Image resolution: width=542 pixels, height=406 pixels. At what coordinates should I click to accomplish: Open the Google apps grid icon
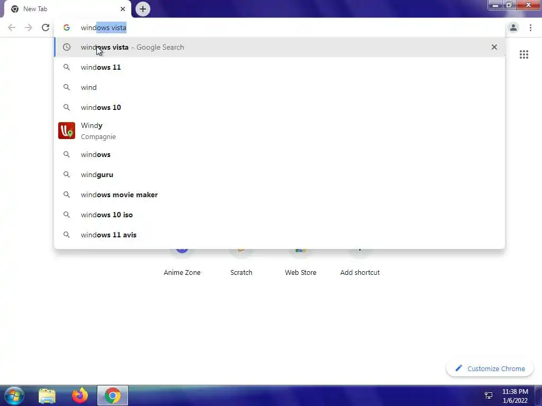[x=523, y=54]
